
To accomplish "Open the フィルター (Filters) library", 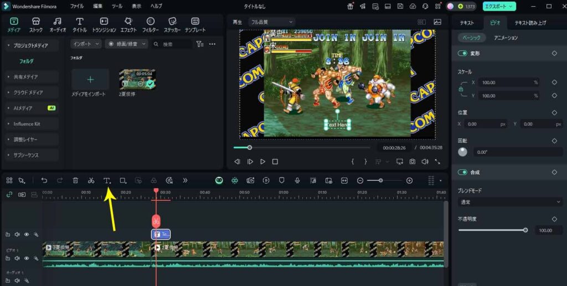I will (x=151, y=25).
